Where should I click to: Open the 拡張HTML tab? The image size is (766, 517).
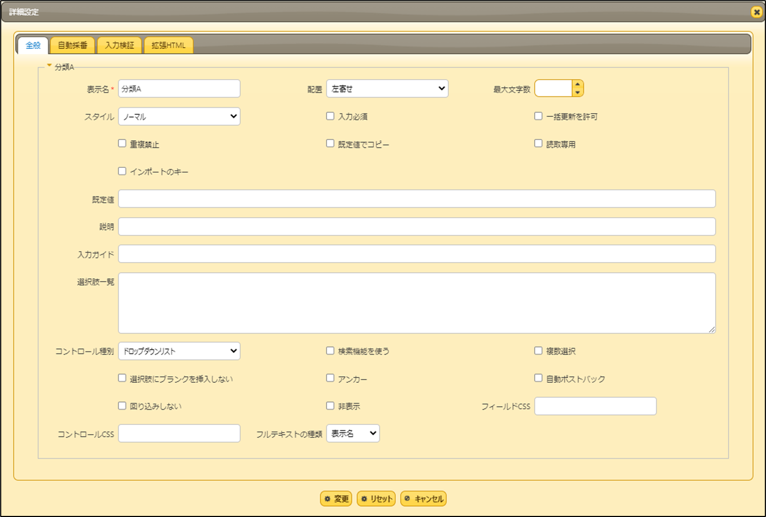pos(168,45)
